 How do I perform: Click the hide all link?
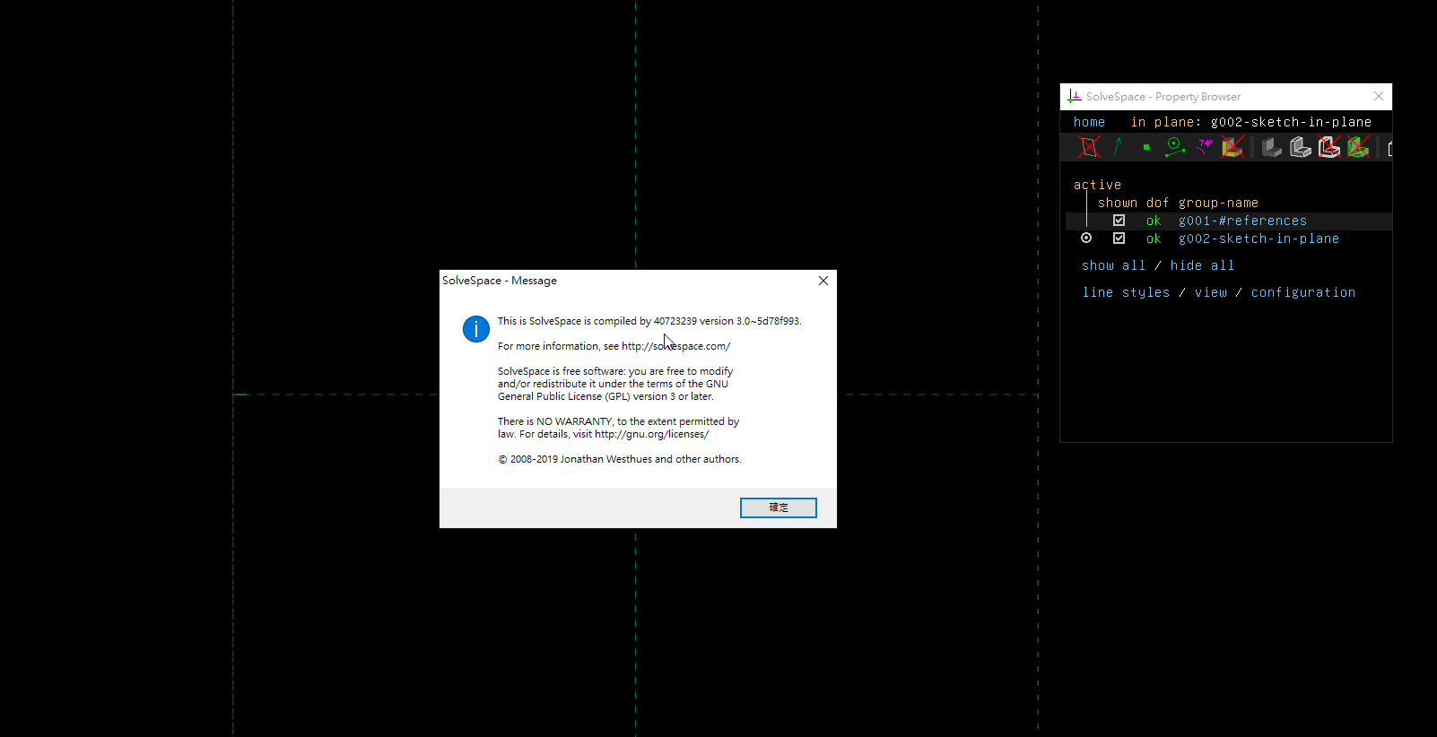[1202, 265]
